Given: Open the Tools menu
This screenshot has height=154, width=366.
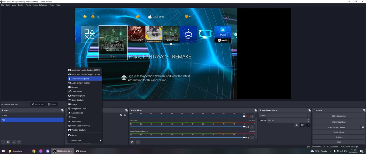Looking at the screenshot, I should tap(52, 5).
